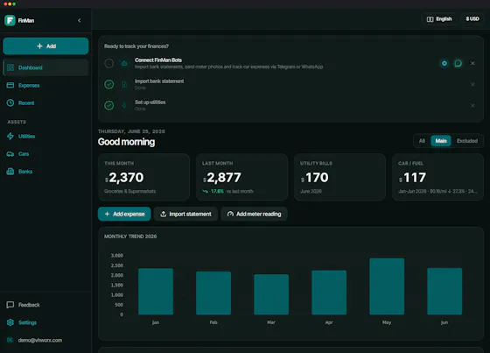The image size is (490, 353).
Task: Click the FinMan logo icon
Action: coord(10,20)
